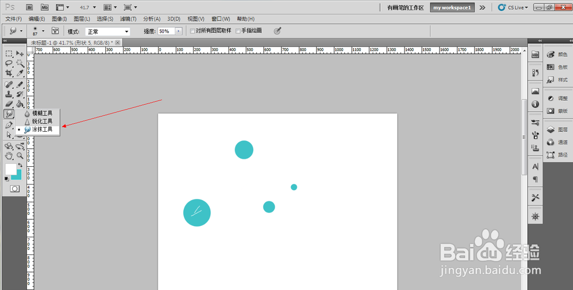This screenshot has width=573, height=290.
Task: Select the Eraser tool
Action: click(x=9, y=104)
